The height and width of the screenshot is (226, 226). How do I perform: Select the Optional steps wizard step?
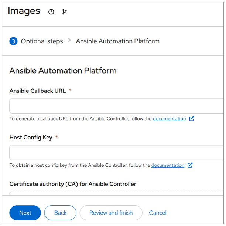tap(42, 41)
